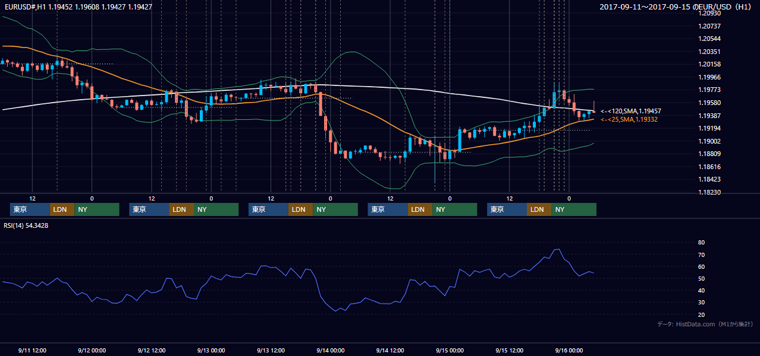
Task: Click the 9/11 12:00 time label
Action: [32, 350]
